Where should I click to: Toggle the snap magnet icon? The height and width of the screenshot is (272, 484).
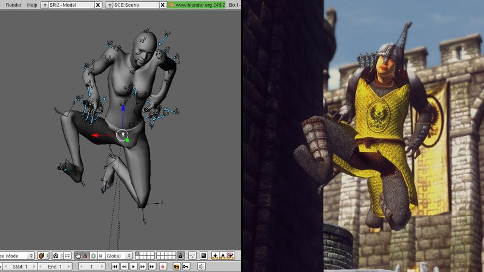point(192,256)
